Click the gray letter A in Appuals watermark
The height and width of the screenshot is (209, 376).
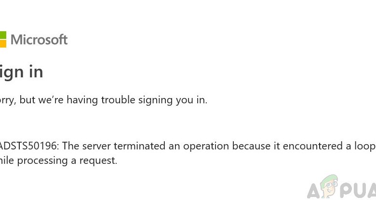(314, 190)
